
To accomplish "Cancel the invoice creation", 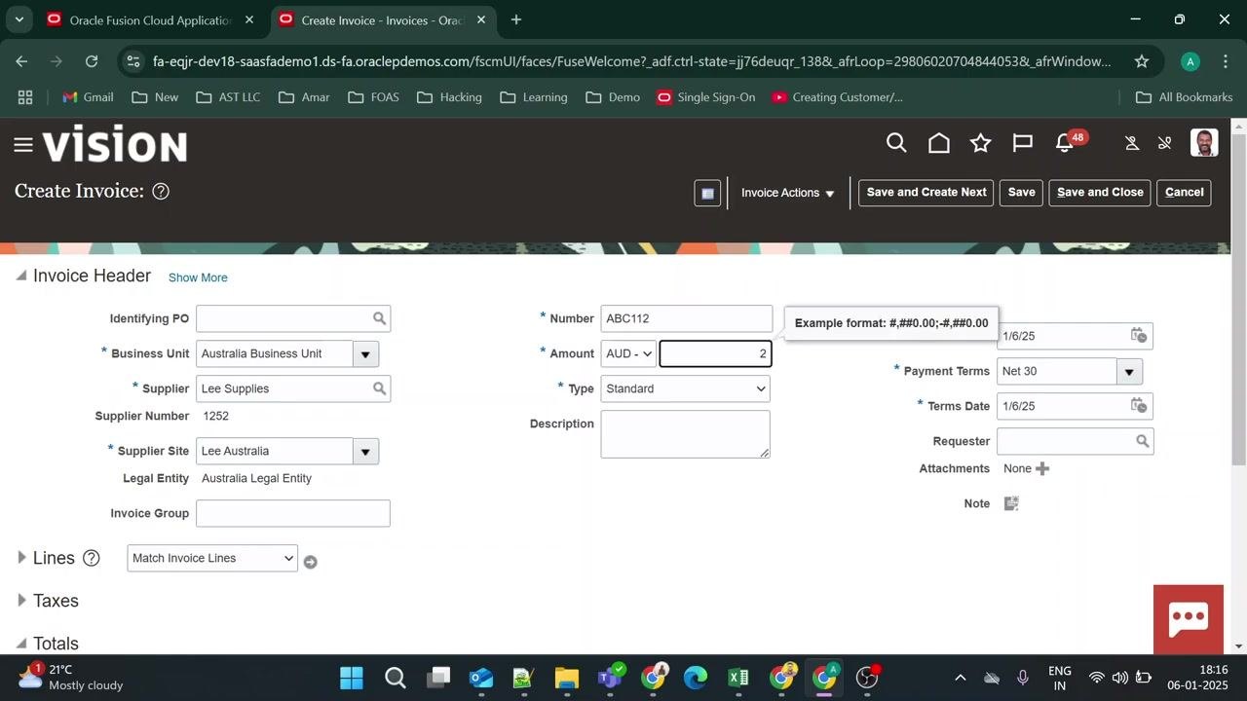I will click(1185, 193).
